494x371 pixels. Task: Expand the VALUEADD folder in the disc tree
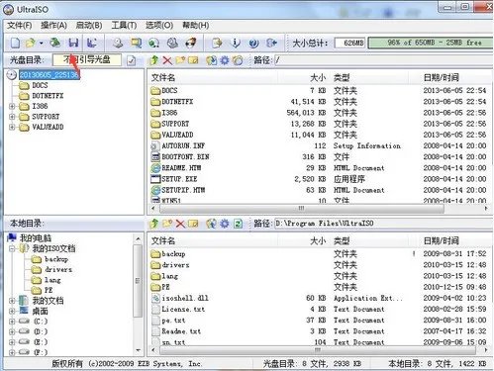click(x=12, y=127)
